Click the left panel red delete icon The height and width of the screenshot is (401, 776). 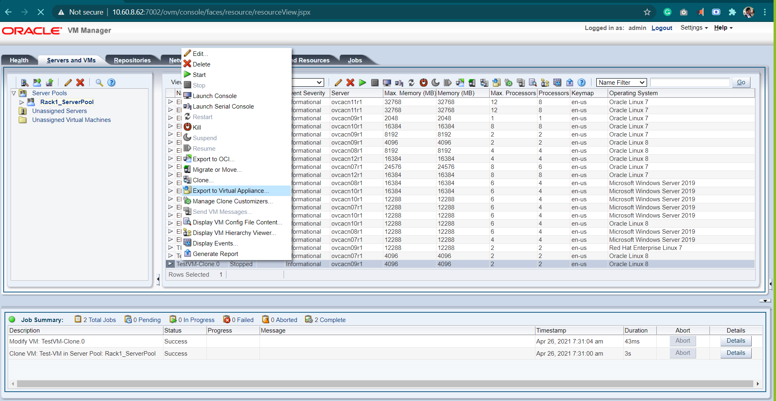click(80, 83)
